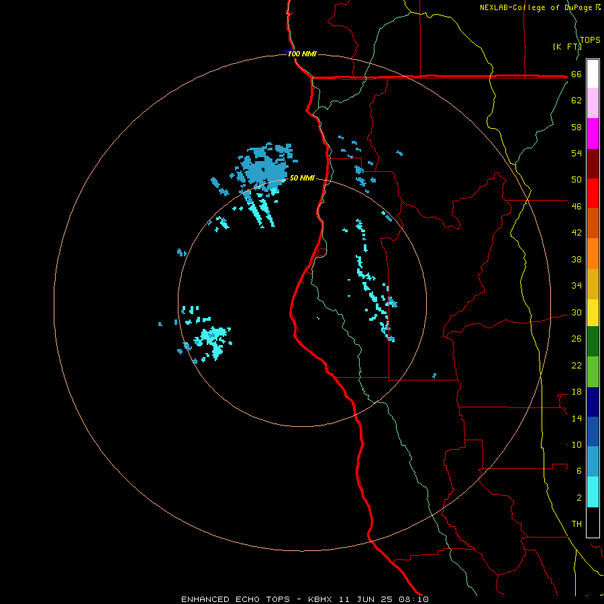604x604 pixels.
Task: Click the KBHX station identifier
Action: [x=319, y=599]
